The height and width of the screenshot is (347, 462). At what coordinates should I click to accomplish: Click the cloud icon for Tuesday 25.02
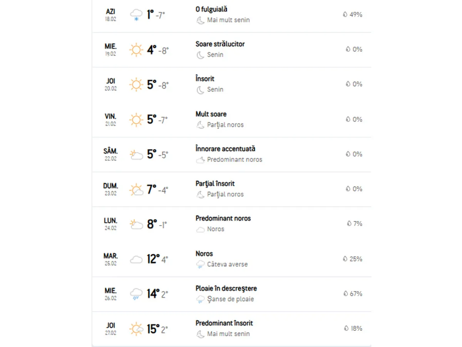pos(136,259)
